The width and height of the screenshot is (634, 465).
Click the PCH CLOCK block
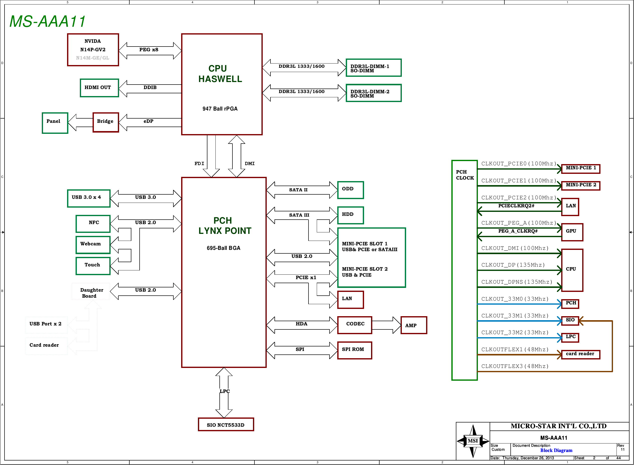point(465,270)
